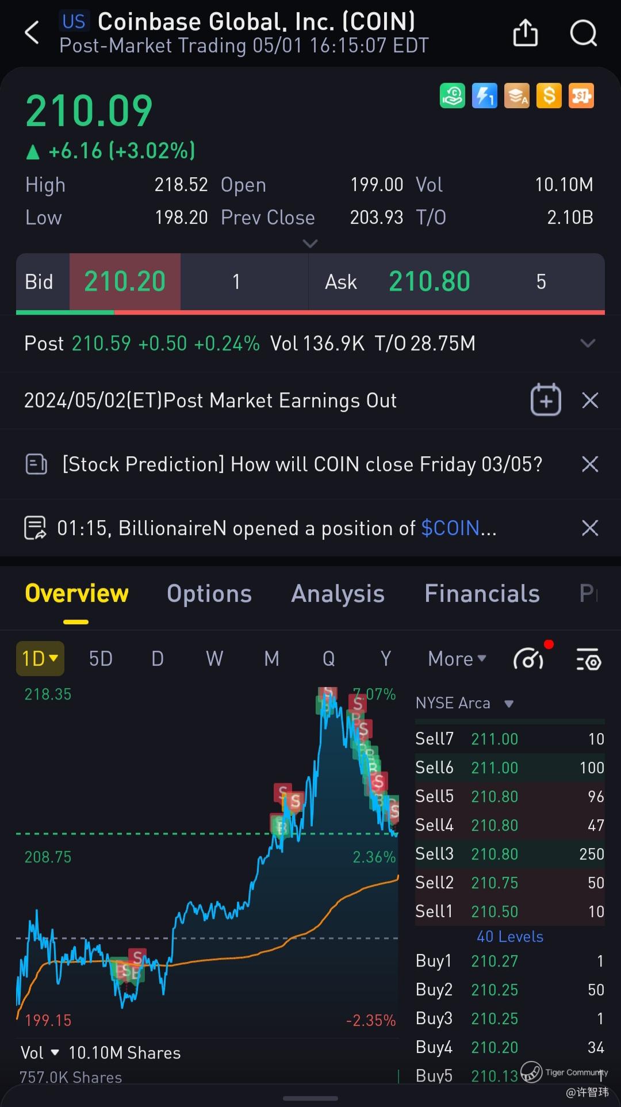Image resolution: width=621 pixels, height=1107 pixels.
Task: Open 40 Levels order book link
Action: pyautogui.click(x=509, y=936)
